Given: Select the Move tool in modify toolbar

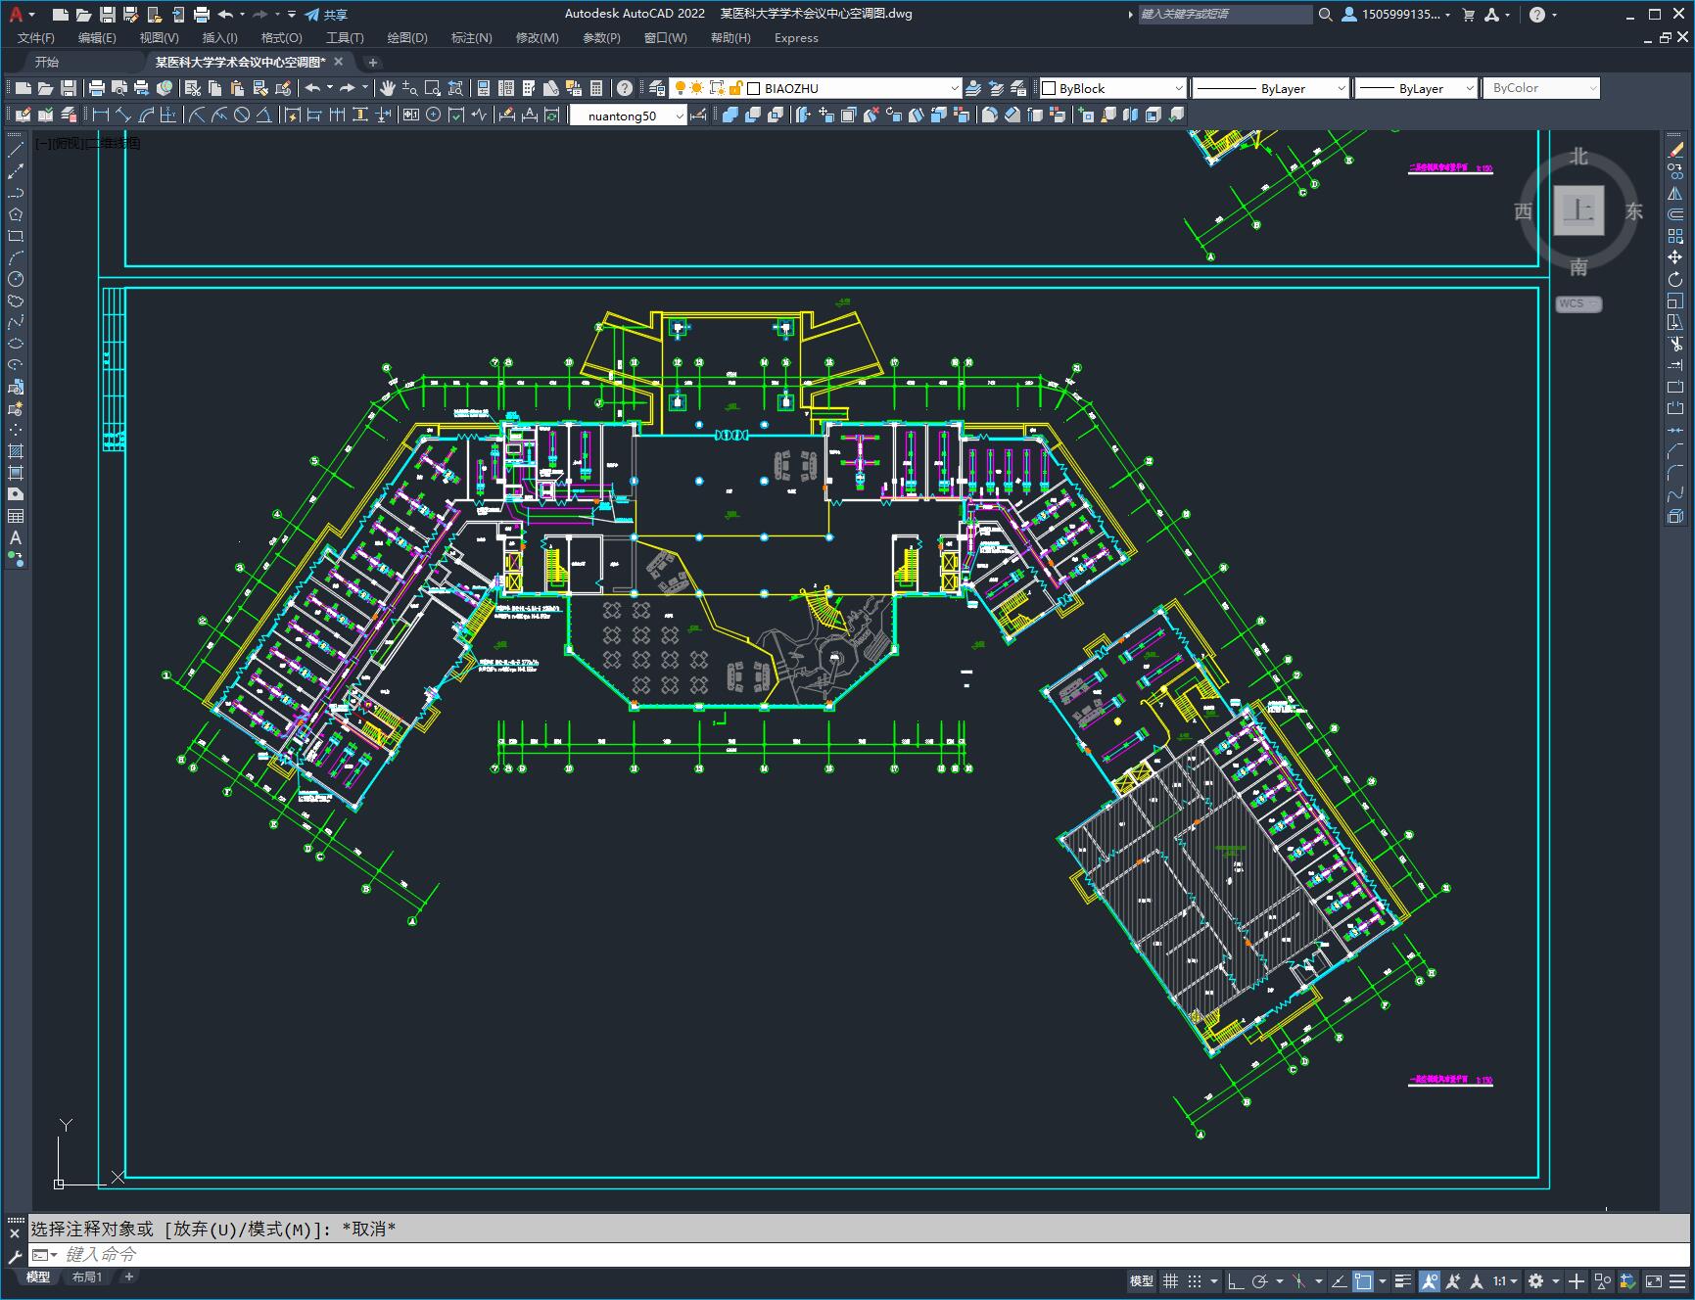Looking at the screenshot, I should click(1675, 258).
